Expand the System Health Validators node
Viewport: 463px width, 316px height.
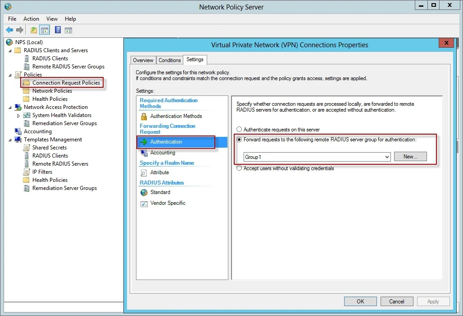click(18, 116)
